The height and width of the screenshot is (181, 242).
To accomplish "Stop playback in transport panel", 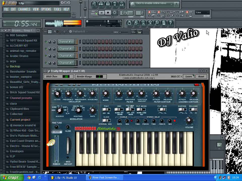I will (108, 13).
